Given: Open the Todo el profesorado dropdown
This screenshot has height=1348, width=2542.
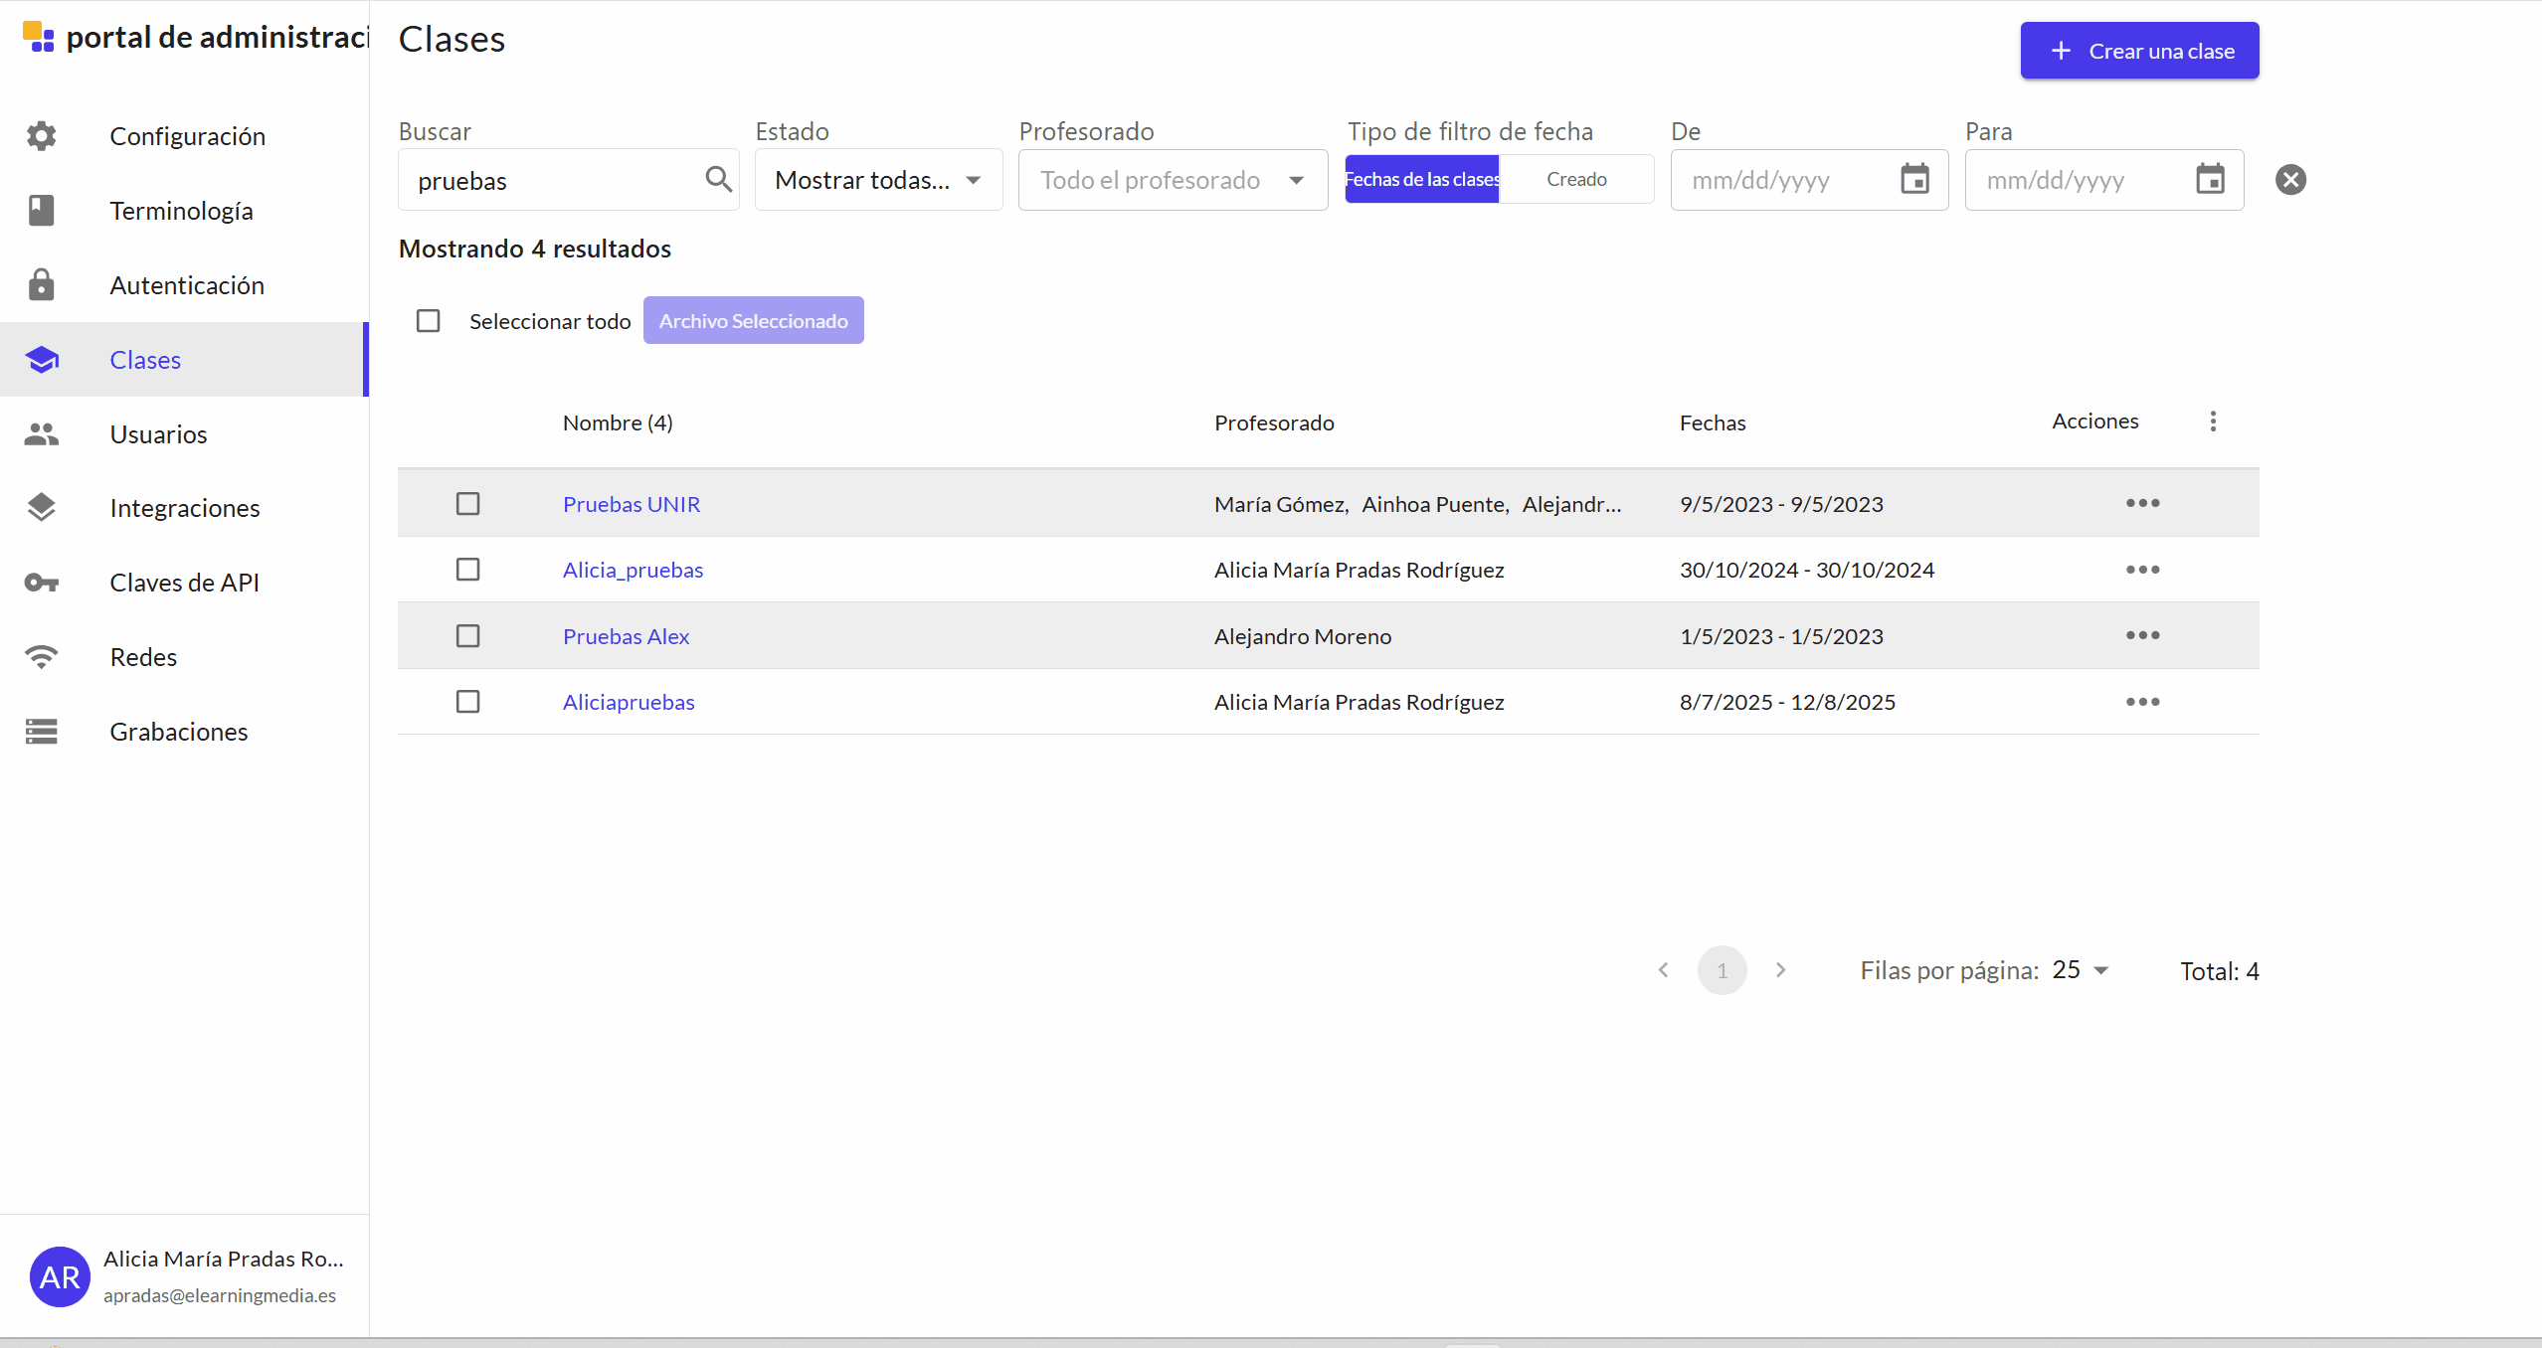Looking at the screenshot, I should [1173, 180].
